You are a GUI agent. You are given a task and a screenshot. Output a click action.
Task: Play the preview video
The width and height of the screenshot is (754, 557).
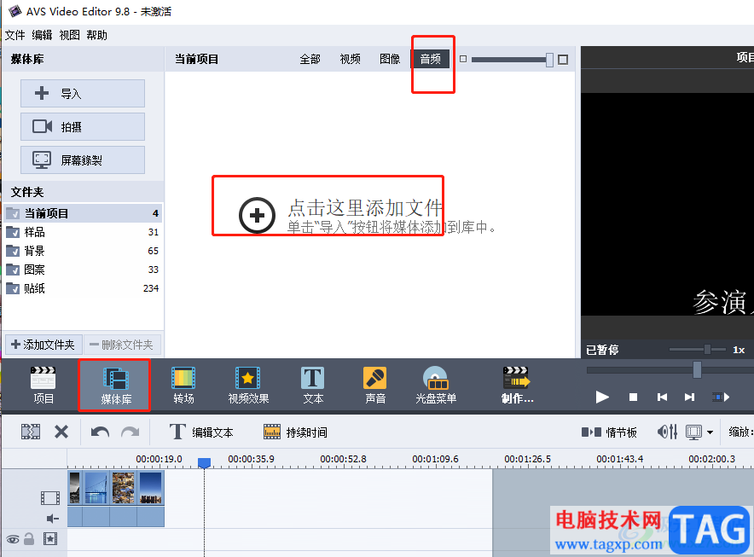coord(602,397)
